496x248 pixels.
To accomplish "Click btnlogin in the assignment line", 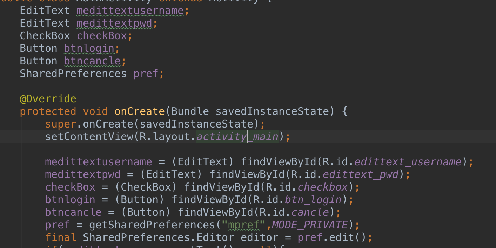I will [x=70, y=200].
